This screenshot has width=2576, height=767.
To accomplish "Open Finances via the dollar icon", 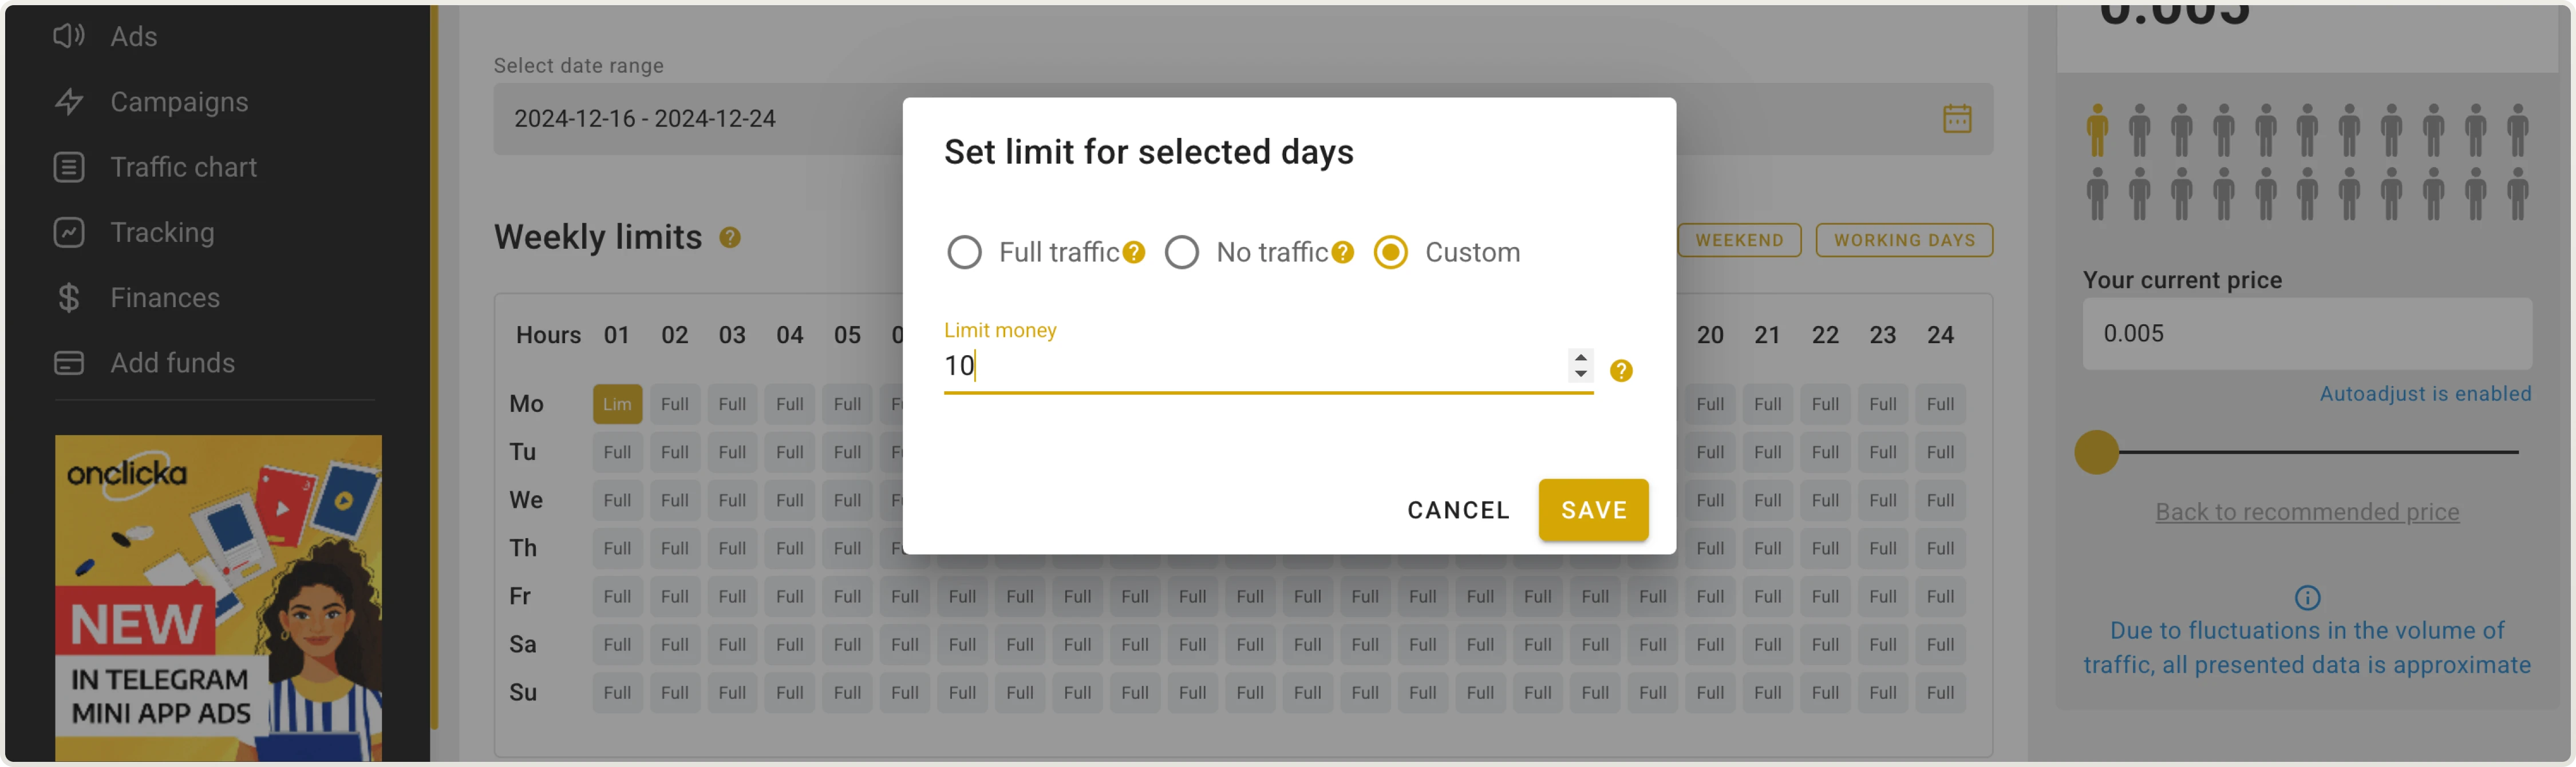I will 68,297.
